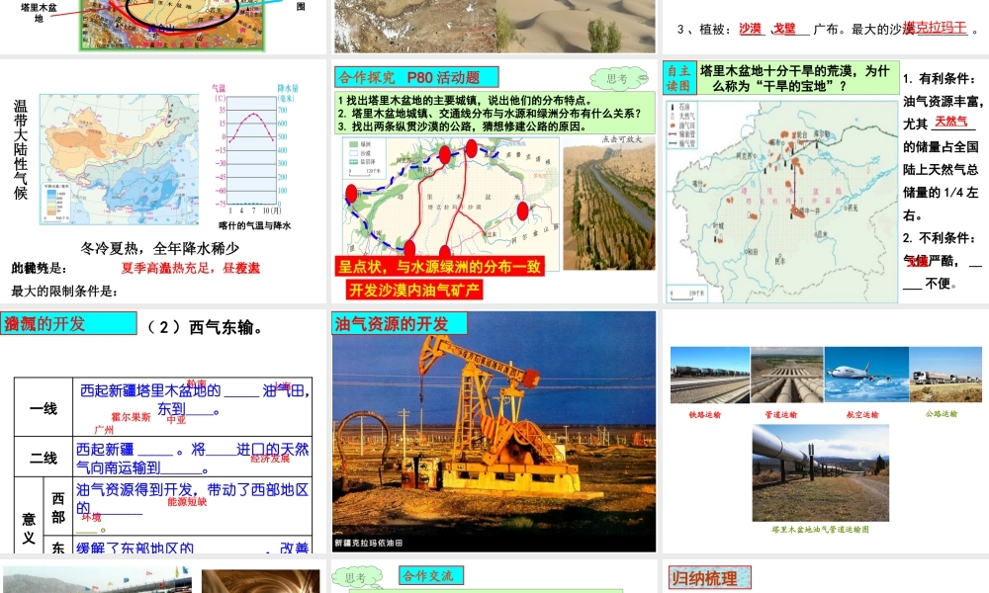The height and width of the screenshot is (593, 989).
Task: Open the brown swirl image on the bottom slide
Action: pyautogui.click(x=260, y=581)
